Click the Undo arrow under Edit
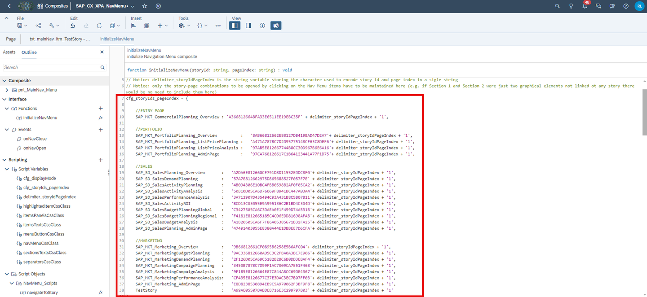This screenshot has width=647, height=297. pyautogui.click(x=73, y=26)
